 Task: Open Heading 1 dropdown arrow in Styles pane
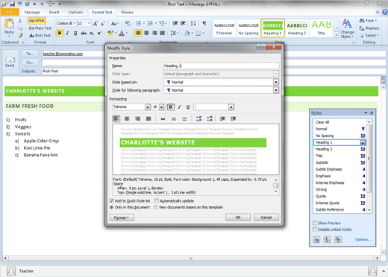[363, 142]
